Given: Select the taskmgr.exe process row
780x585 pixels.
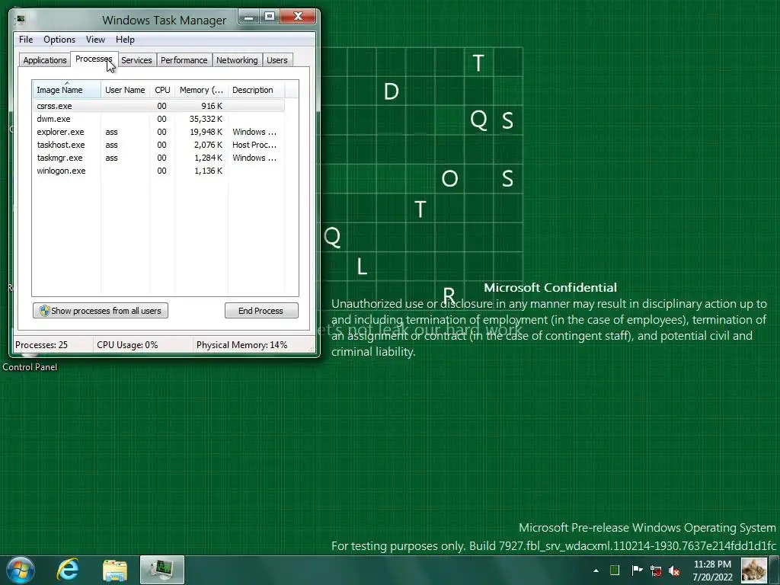Looking at the screenshot, I should tap(158, 158).
